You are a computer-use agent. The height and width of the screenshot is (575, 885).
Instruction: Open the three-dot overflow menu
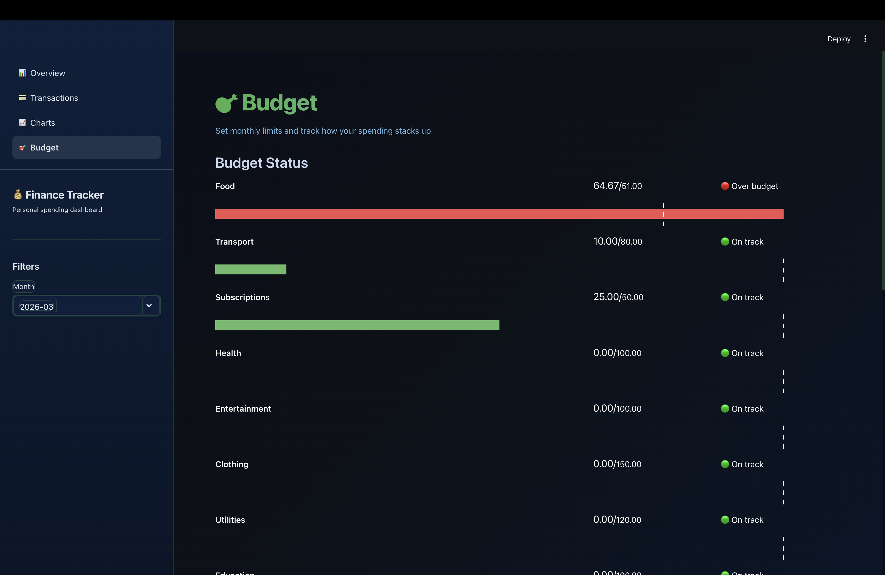[865, 39]
